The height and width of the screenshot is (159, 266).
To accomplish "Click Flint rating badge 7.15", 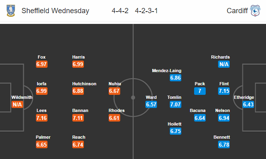I will [224, 91].
